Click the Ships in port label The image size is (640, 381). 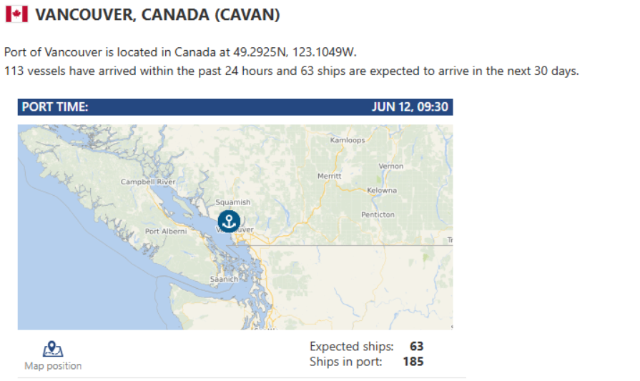pyautogui.click(x=345, y=362)
